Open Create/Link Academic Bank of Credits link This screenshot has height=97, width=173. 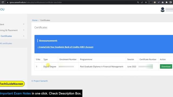coord(65,47)
